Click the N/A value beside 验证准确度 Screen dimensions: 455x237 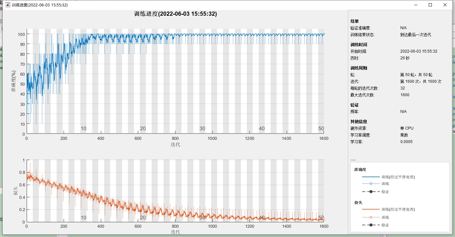404,28
